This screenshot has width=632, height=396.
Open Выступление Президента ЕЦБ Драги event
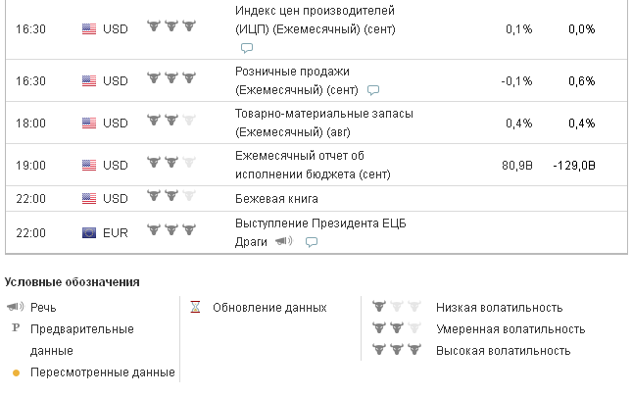click(320, 223)
